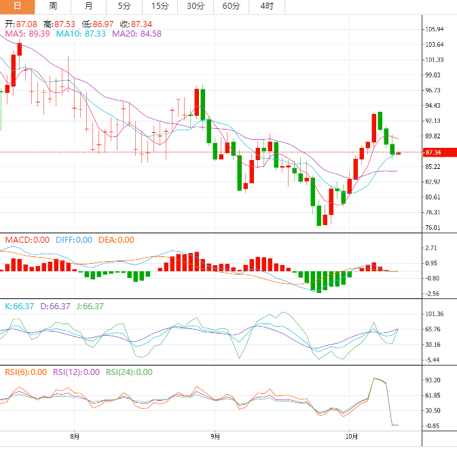Click the 高:87.53 high price value
Screen dimensions: 457x453
coord(59,24)
